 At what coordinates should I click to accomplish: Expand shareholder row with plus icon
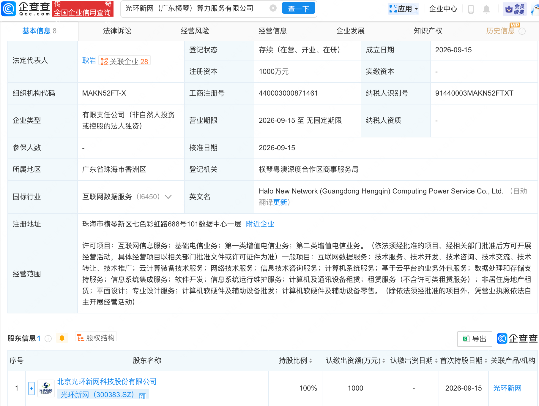click(31, 388)
